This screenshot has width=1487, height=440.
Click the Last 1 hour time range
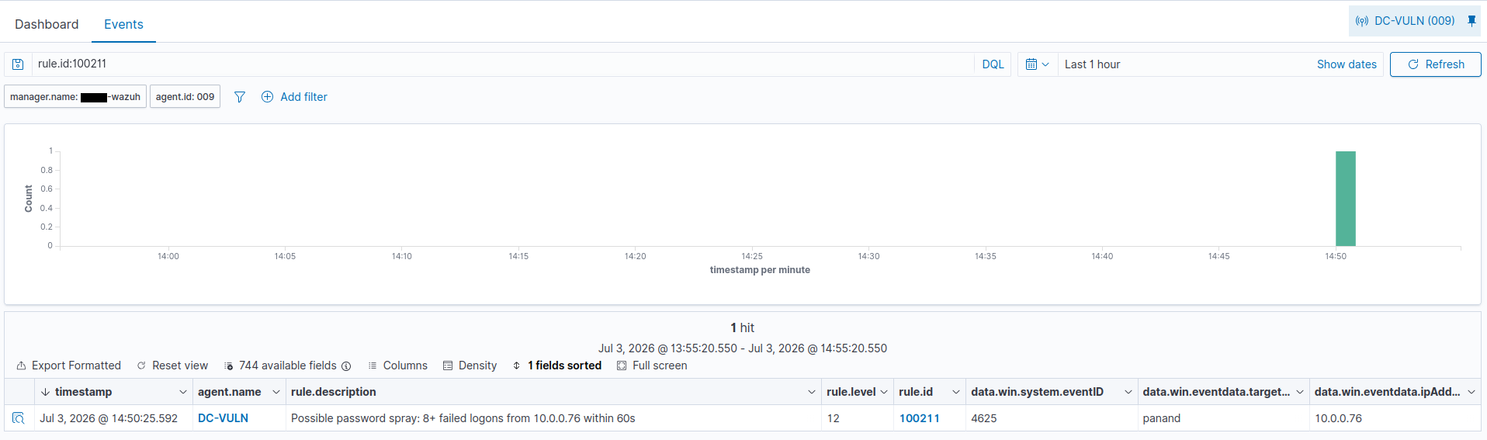[1092, 64]
